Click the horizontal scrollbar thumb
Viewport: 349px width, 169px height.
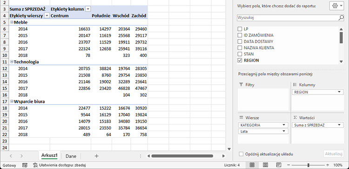point(182,156)
